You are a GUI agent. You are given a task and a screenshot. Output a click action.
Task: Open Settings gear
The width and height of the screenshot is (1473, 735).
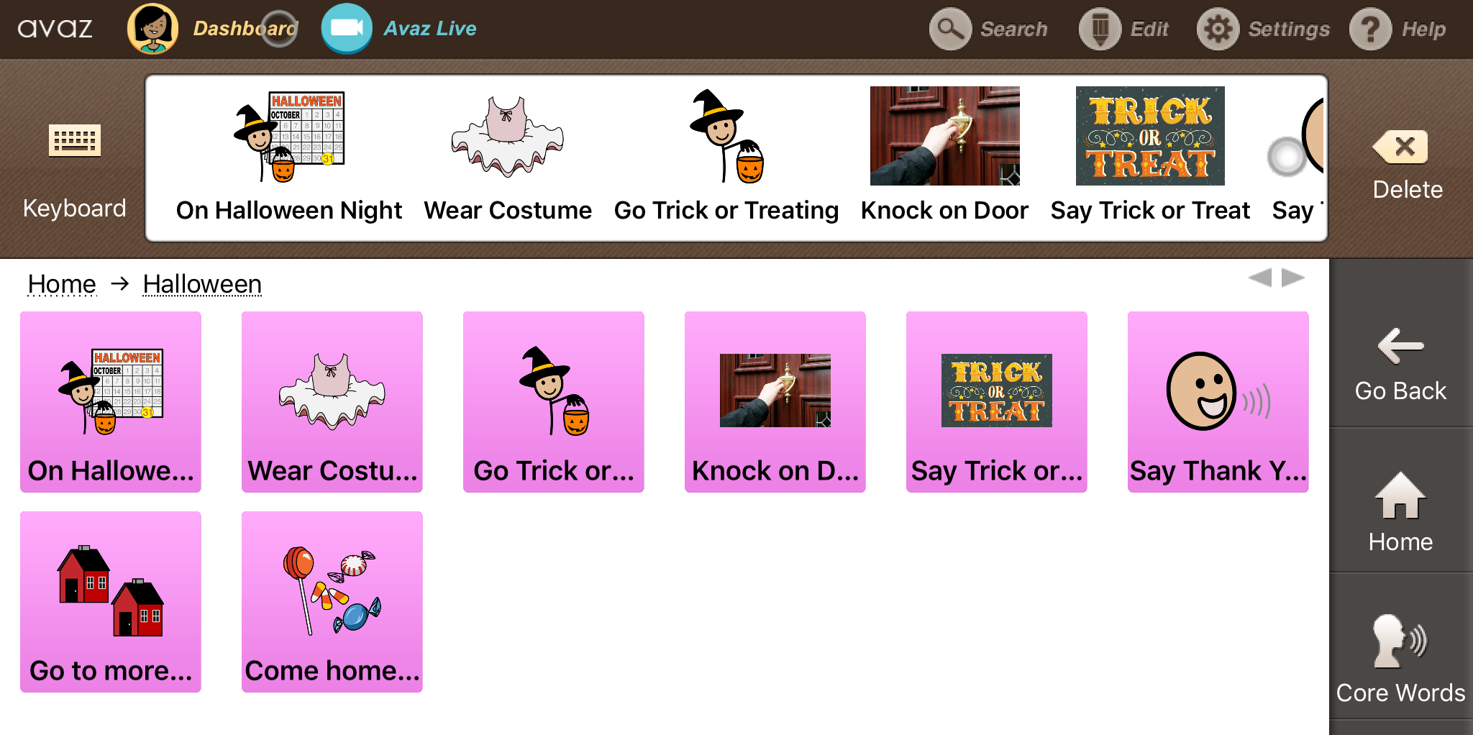[x=1263, y=29]
